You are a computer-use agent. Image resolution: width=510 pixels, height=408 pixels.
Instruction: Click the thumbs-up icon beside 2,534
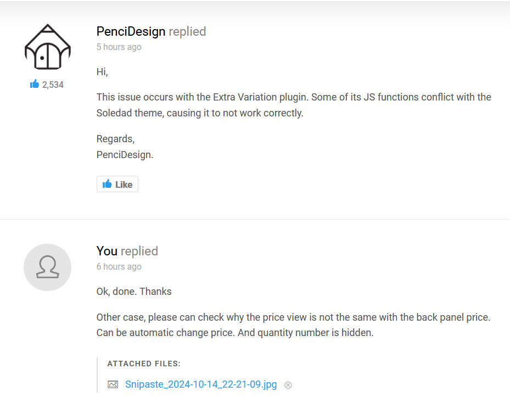pos(35,84)
